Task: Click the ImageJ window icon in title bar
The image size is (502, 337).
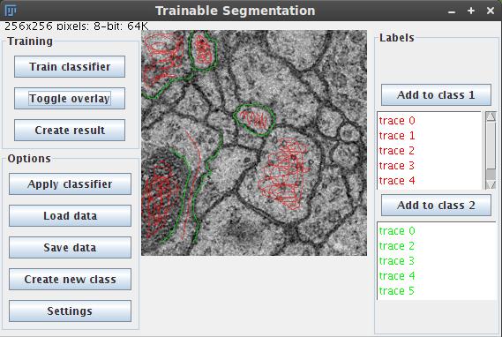Action: click(11, 11)
